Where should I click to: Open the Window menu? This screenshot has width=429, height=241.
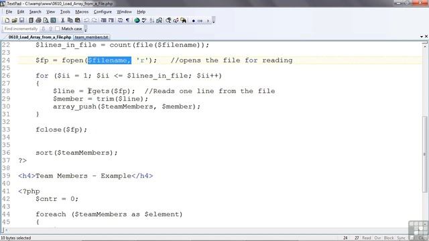pyautogui.click(x=124, y=12)
